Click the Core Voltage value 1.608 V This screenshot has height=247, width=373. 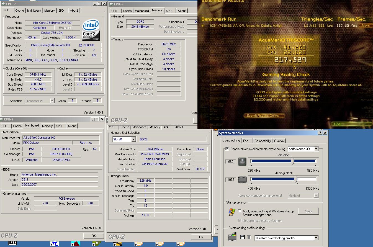pos(71,38)
